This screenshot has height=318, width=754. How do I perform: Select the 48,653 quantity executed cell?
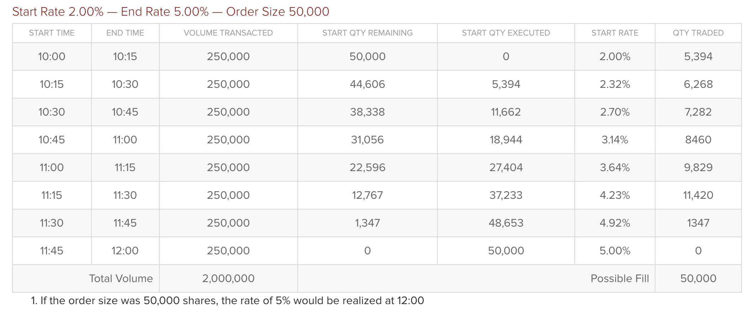pos(506,223)
